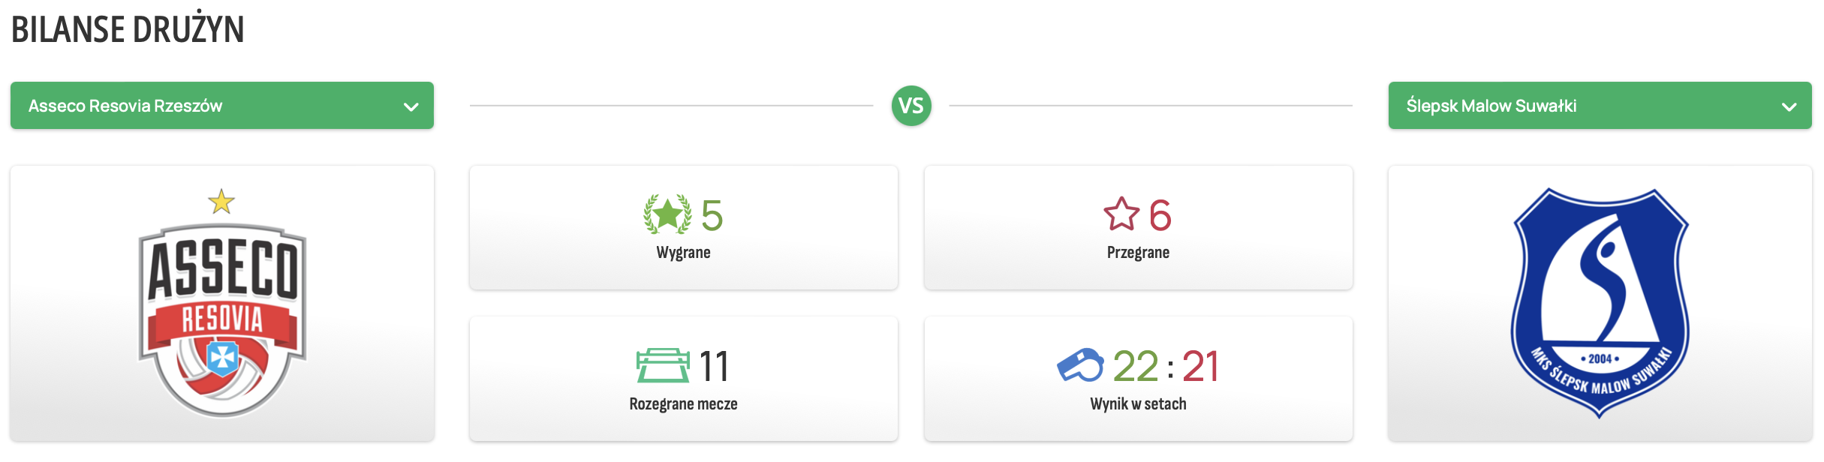The height and width of the screenshot is (462, 1824).
Task: Click the Przegrane label
Action: pos(1138,253)
